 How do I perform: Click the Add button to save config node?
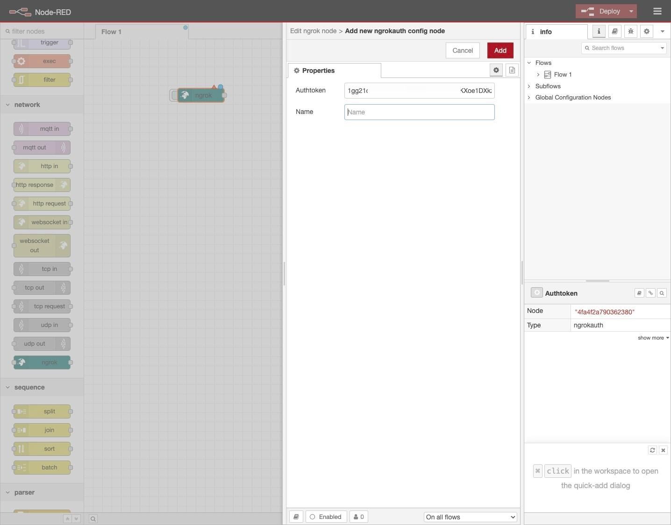coord(500,50)
